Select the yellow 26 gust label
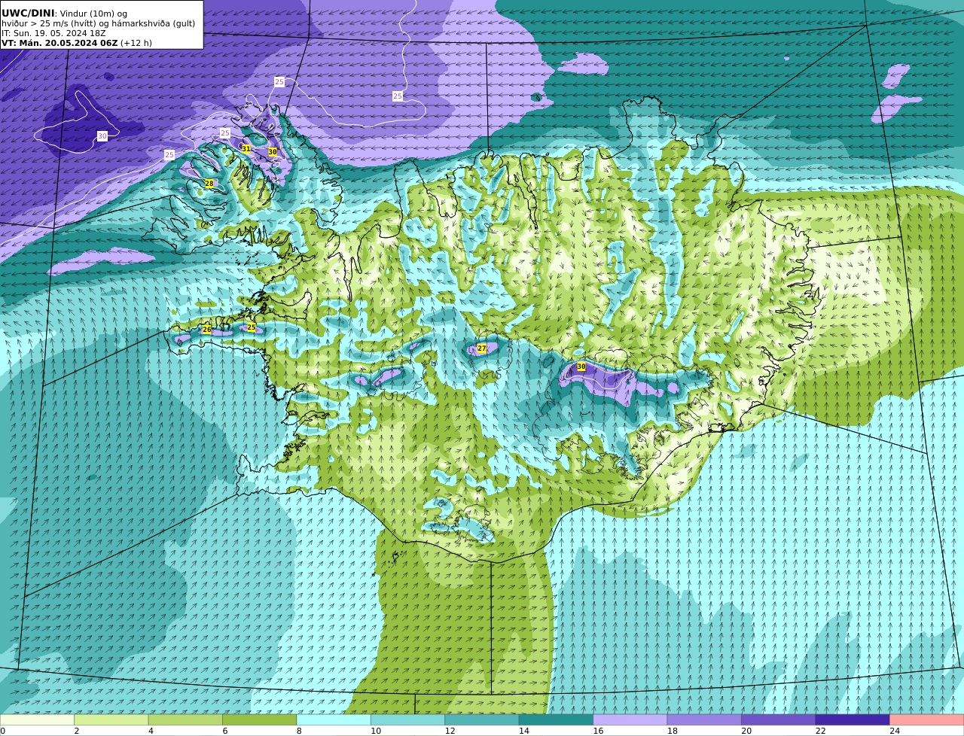 [207, 330]
